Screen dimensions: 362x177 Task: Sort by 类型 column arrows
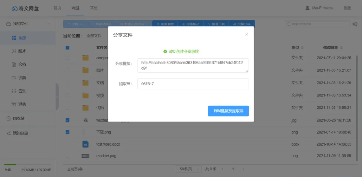[x=302, y=48]
